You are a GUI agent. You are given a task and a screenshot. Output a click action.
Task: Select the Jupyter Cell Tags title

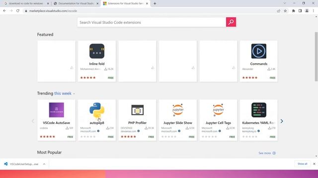(218, 123)
